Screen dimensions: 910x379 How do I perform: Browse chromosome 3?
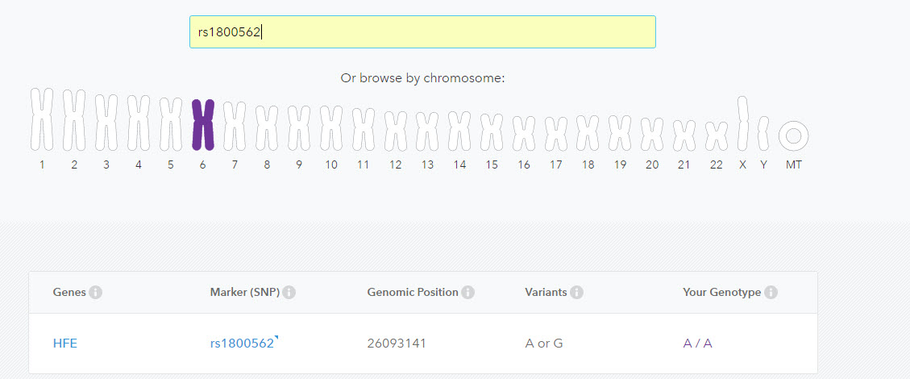[106, 122]
